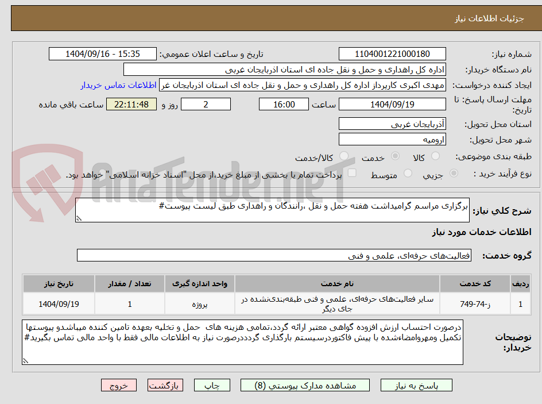Click the بازگشت back button

click(x=165, y=385)
